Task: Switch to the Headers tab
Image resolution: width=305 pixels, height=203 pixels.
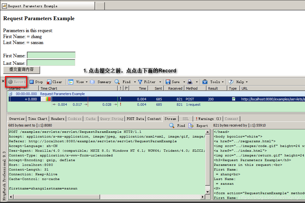Action: (57, 119)
